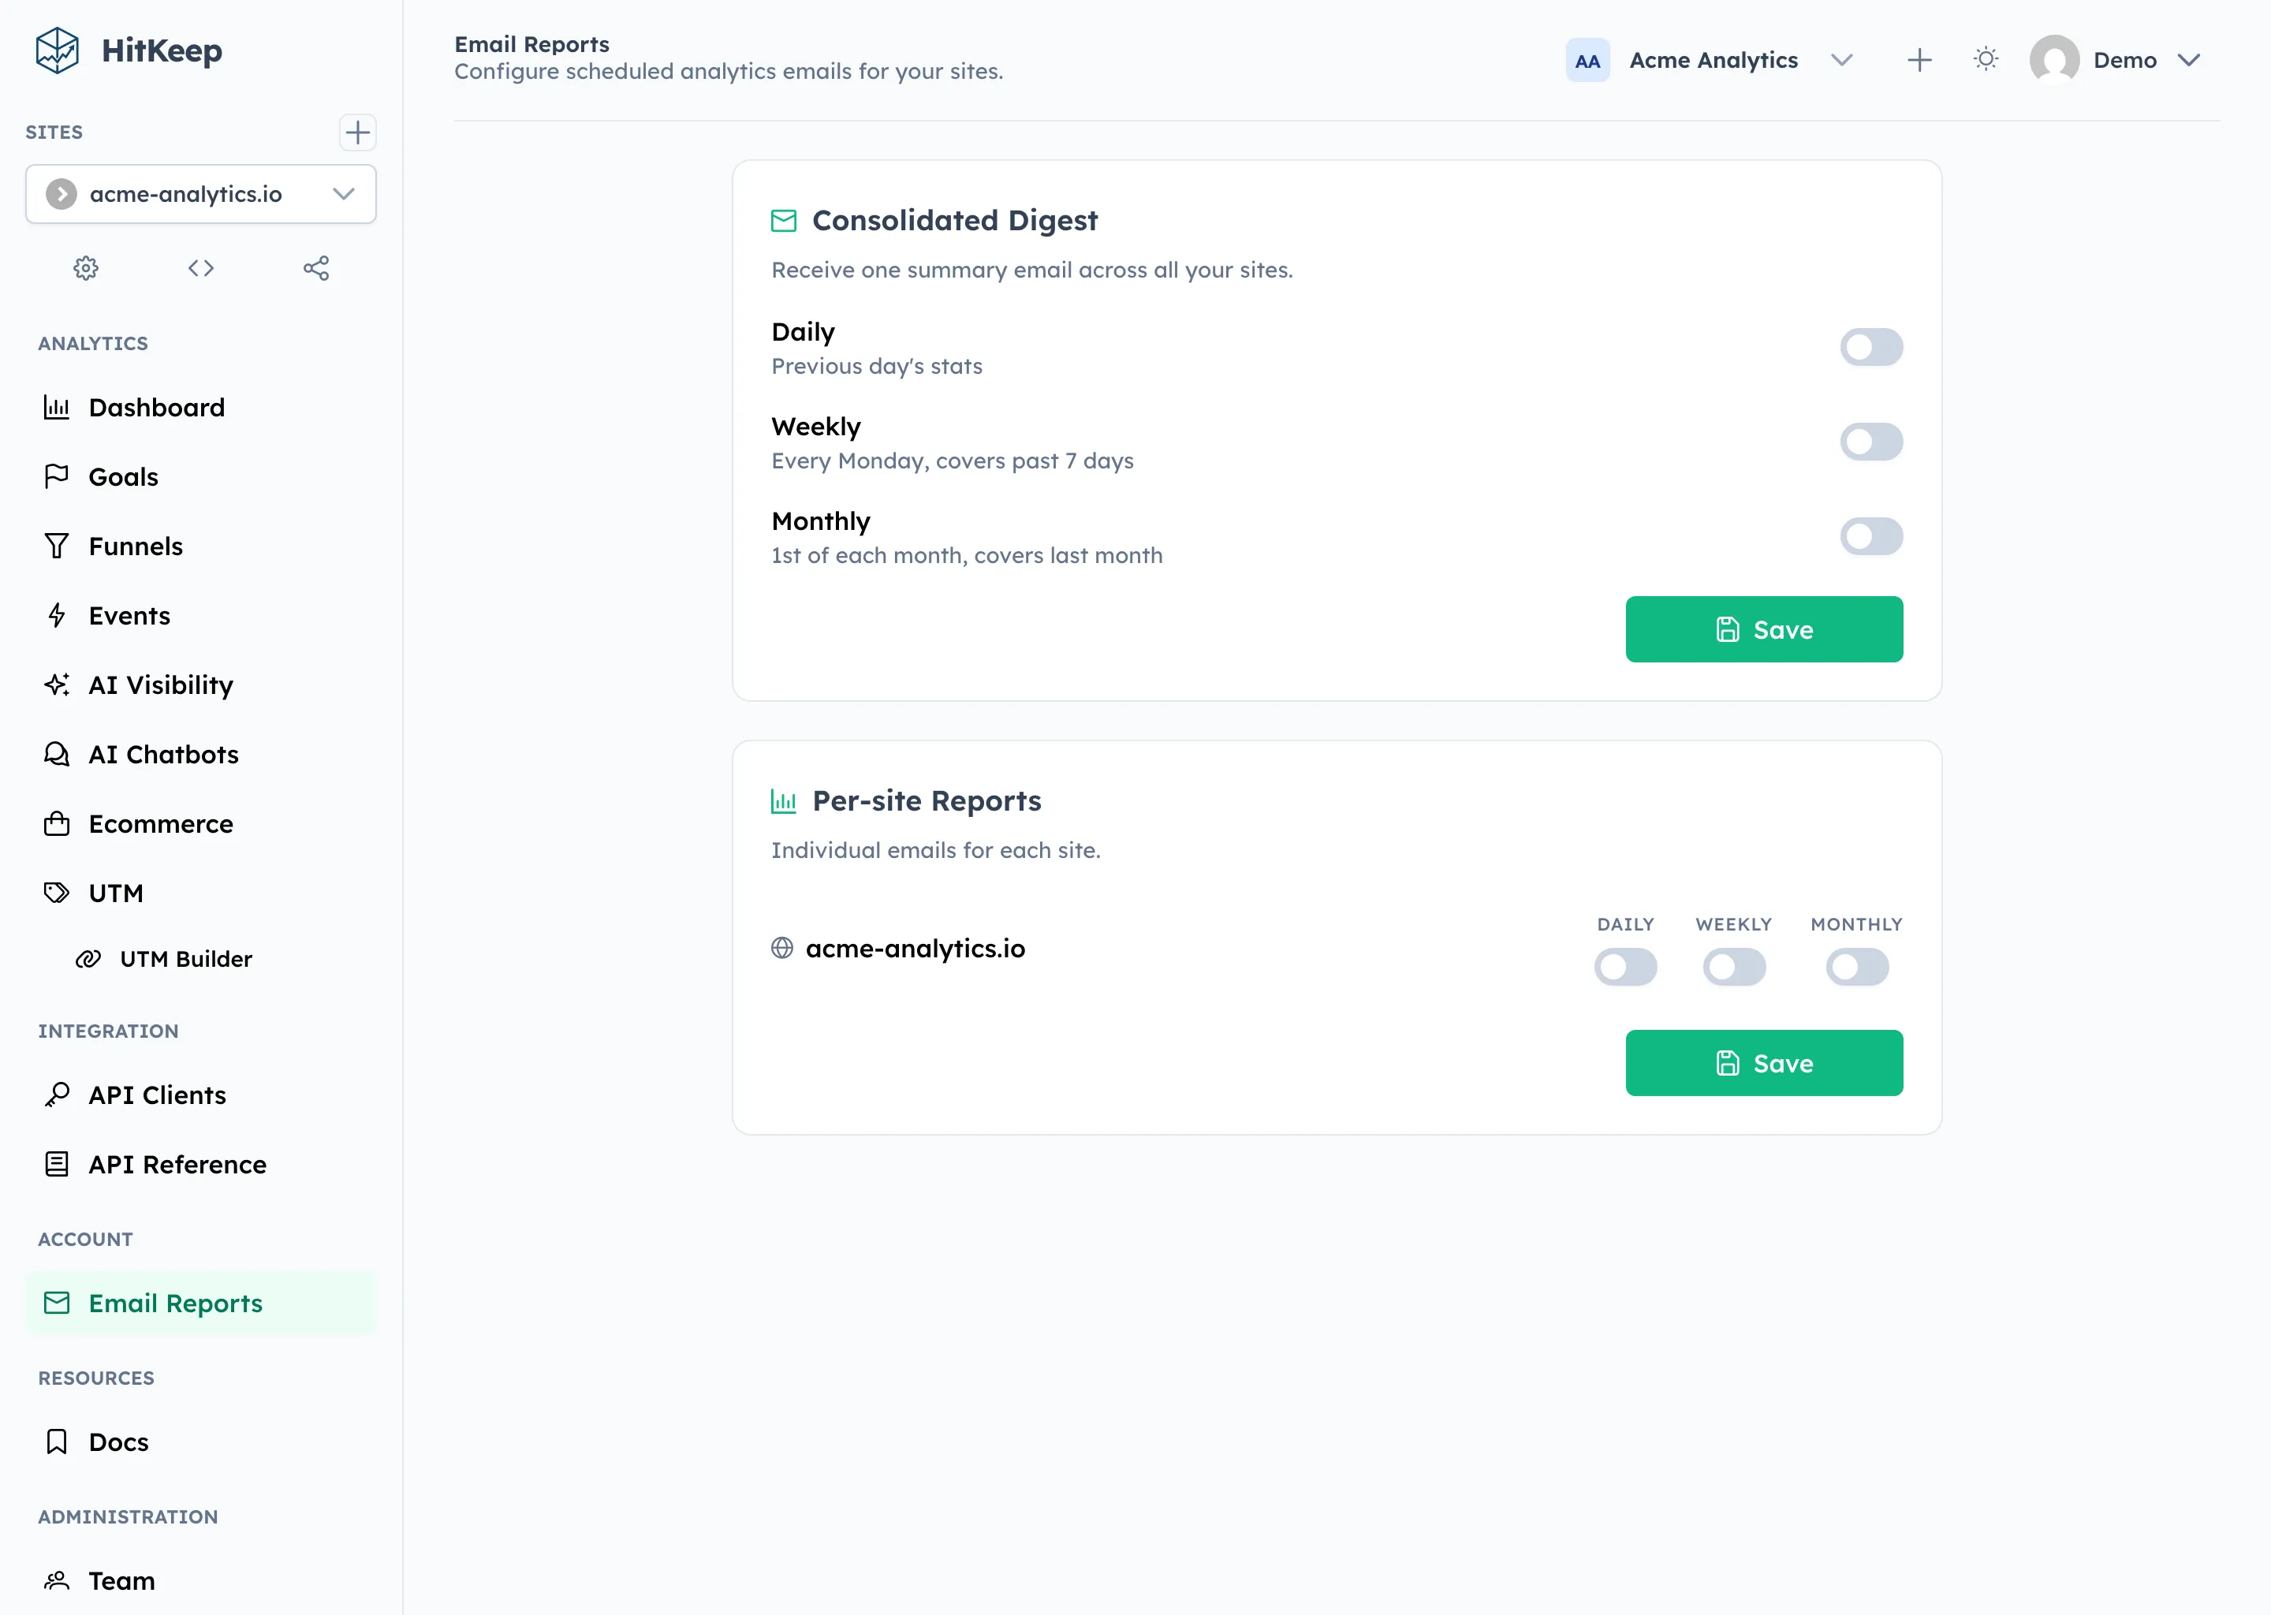Switch to the Email Reports section

(x=175, y=1303)
